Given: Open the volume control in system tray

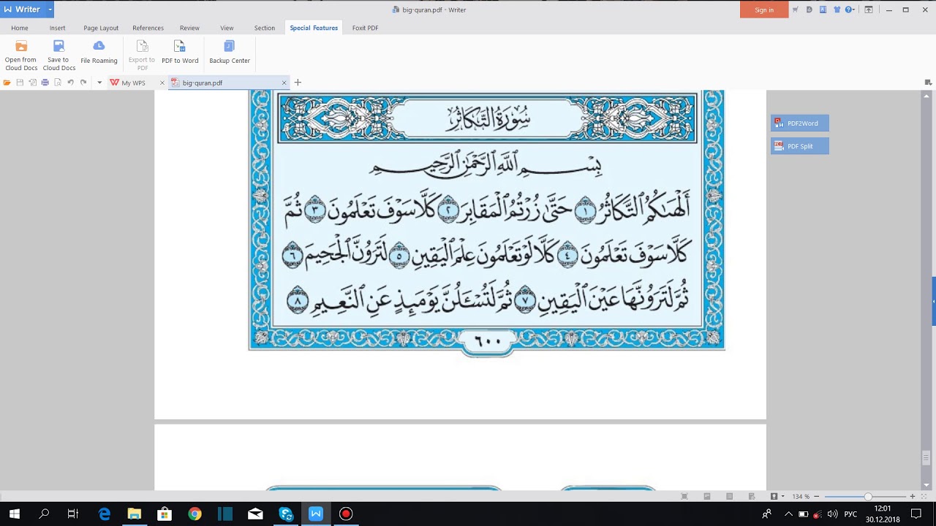Looking at the screenshot, I should click(832, 514).
